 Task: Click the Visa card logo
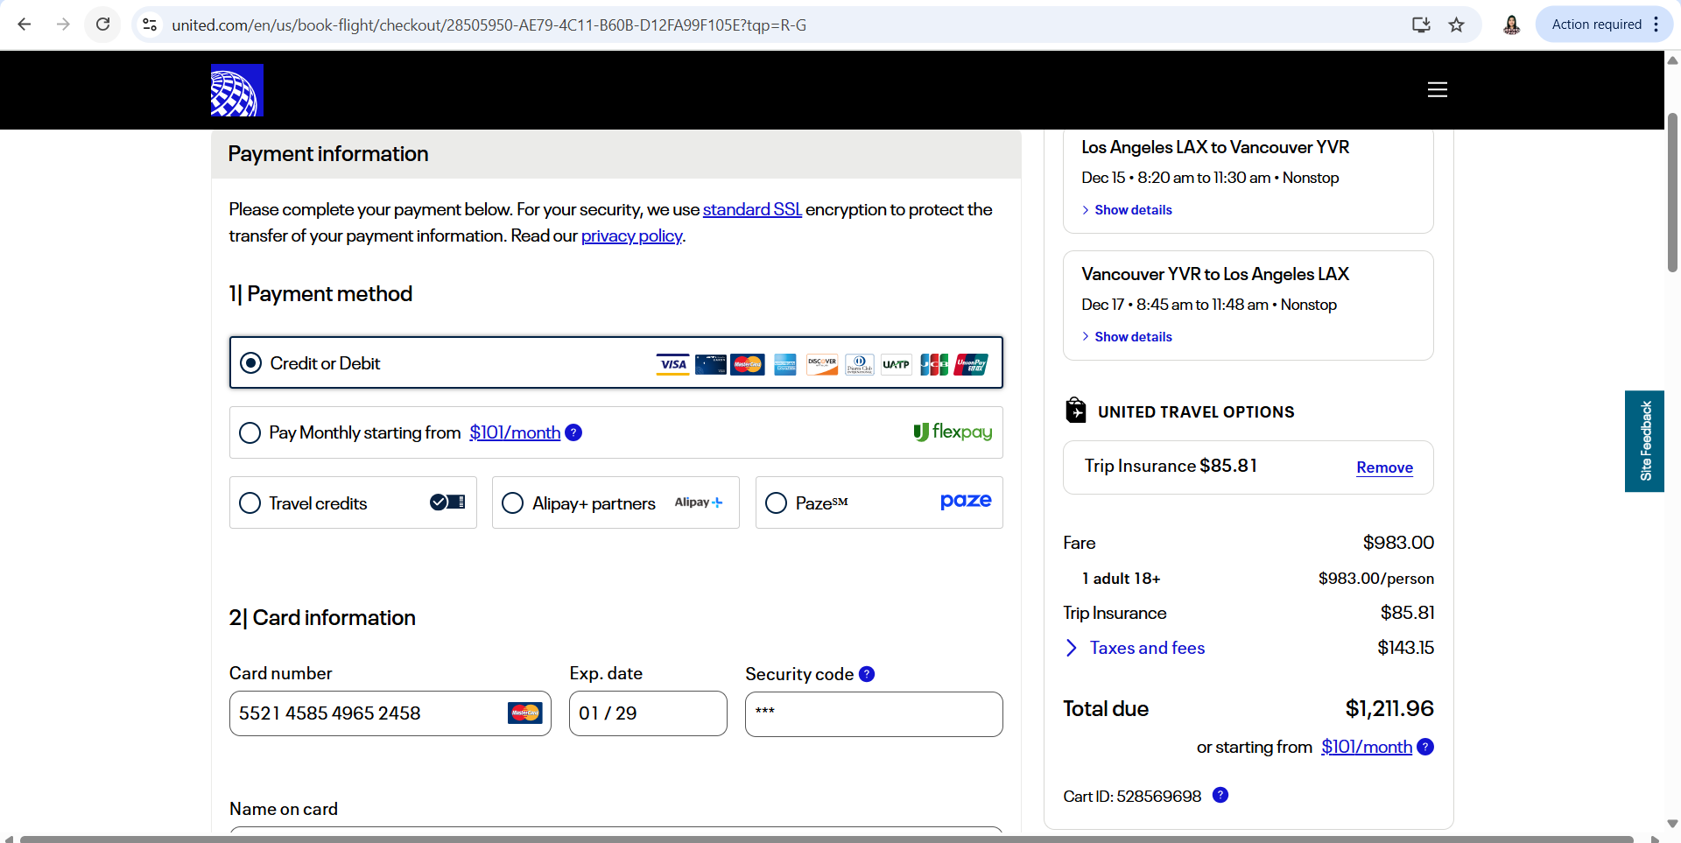[x=673, y=364]
